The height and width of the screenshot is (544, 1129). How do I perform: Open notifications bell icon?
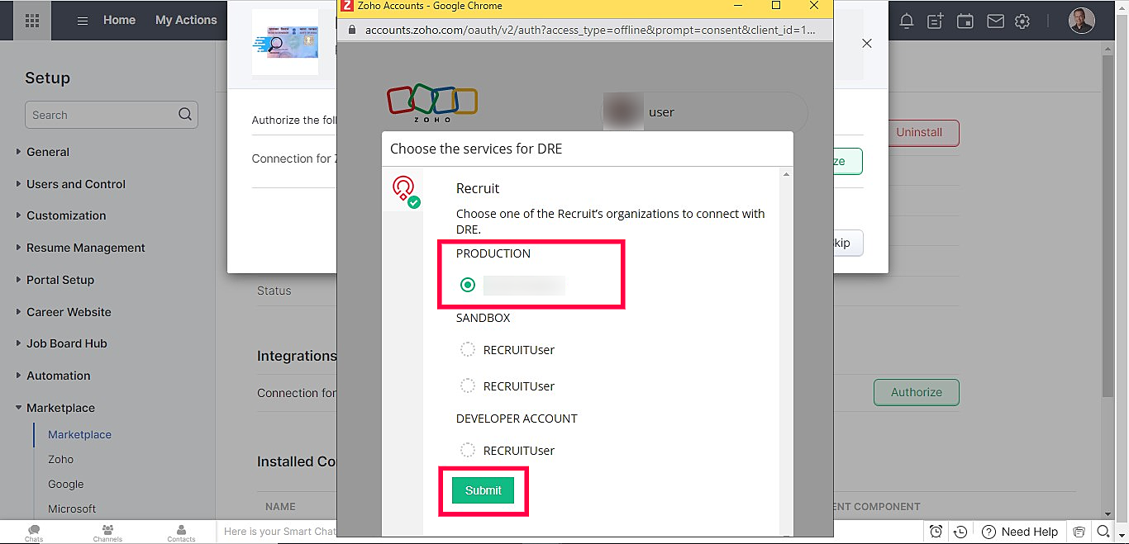click(907, 21)
